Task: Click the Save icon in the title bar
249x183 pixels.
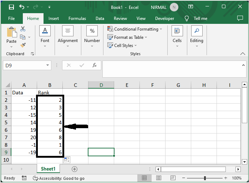Action: pos(11,7)
